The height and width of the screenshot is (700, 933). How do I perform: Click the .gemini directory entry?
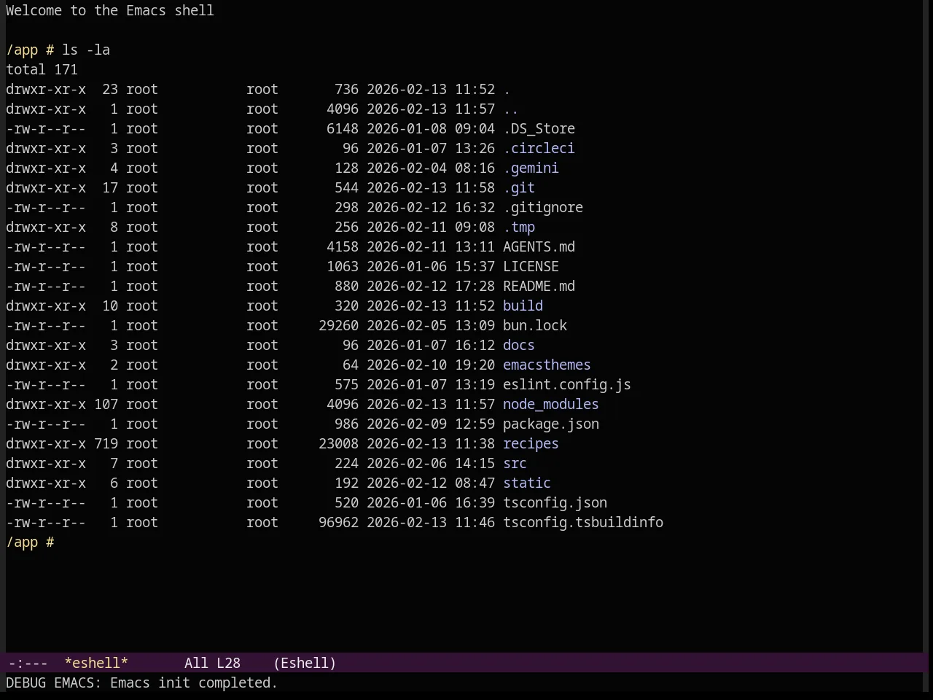pyautogui.click(x=531, y=168)
